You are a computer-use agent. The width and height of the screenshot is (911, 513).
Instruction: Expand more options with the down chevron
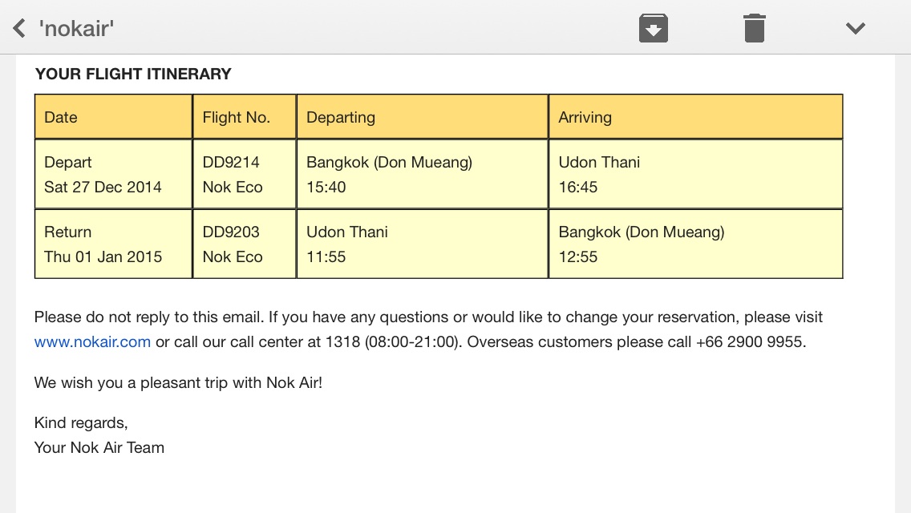coord(855,29)
